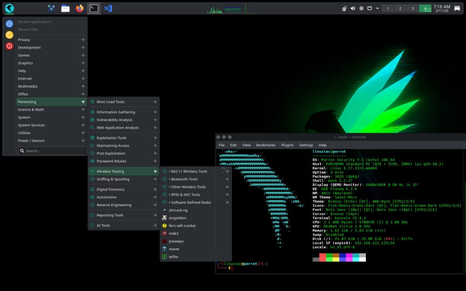
Task: Open the file manager icon in the taskbar
Action: (65, 8)
